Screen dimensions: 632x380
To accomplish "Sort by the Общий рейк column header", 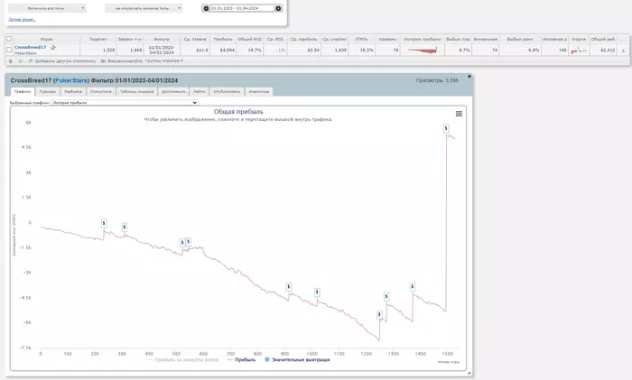I will pyautogui.click(x=602, y=39).
